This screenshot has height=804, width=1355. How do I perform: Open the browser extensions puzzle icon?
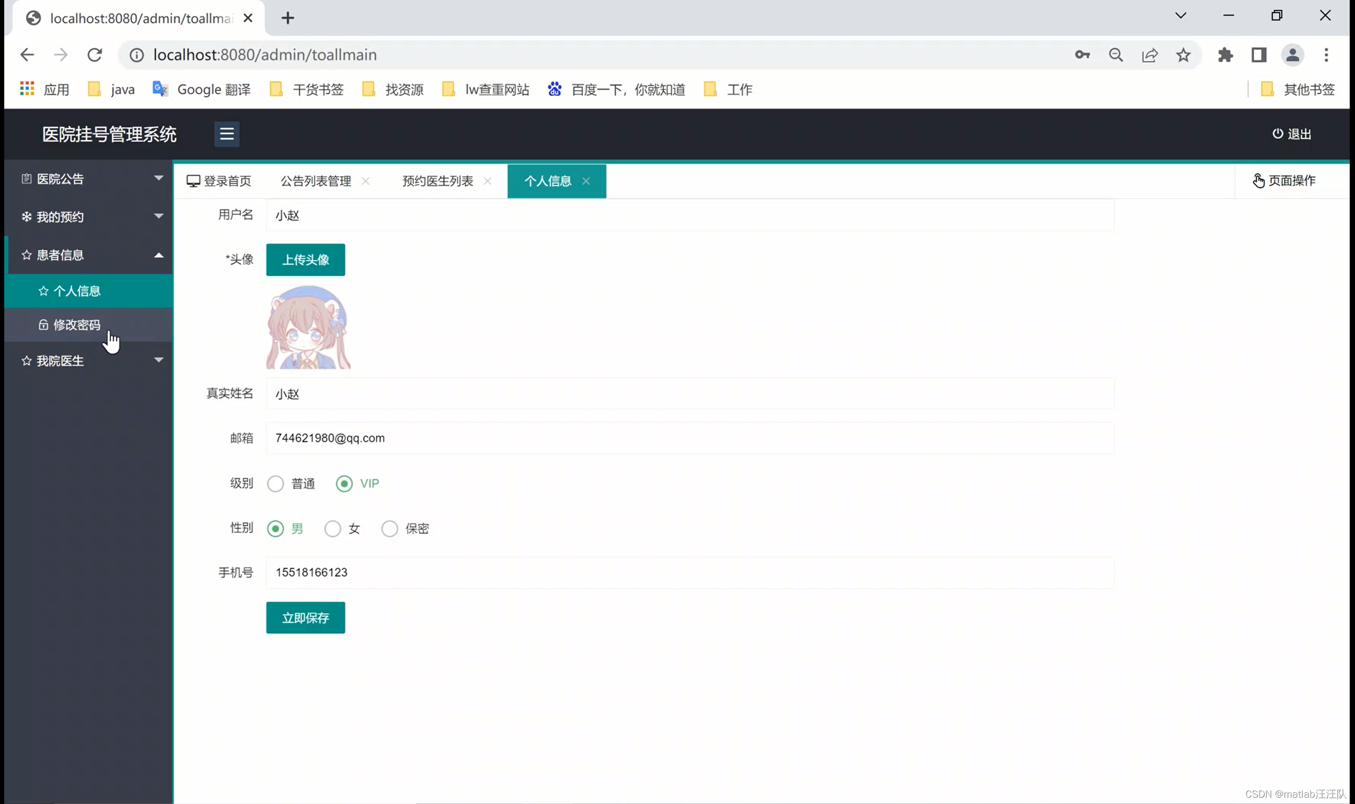(x=1225, y=54)
